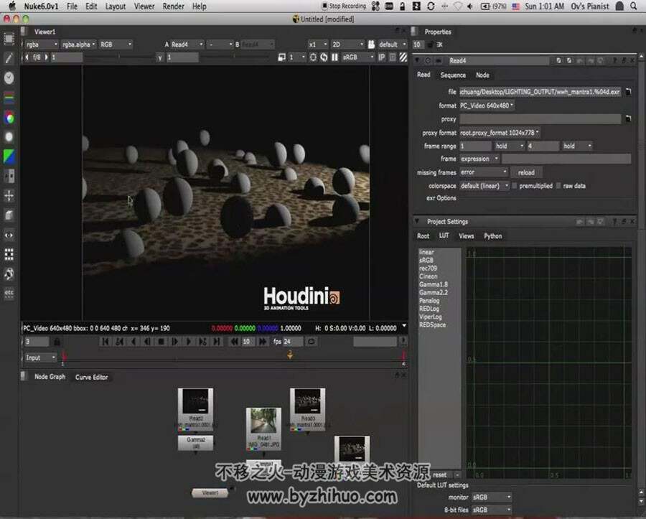Switch to the Curve Editor tab

coord(91,377)
